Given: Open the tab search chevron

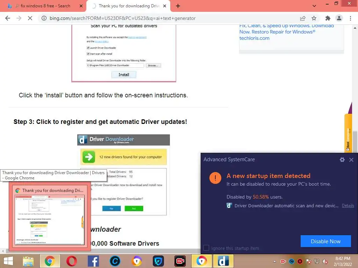Looking at the screenshot, I should [314, 6].
